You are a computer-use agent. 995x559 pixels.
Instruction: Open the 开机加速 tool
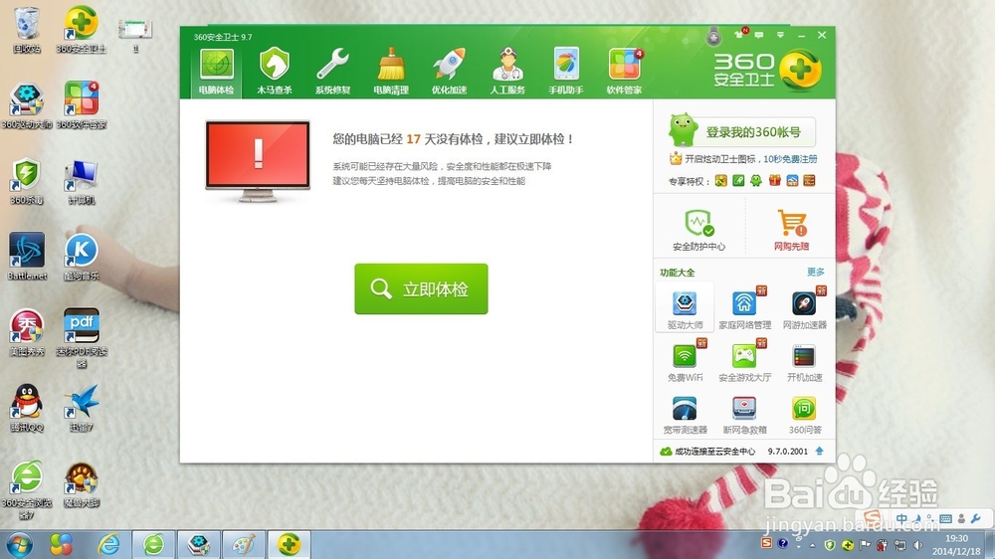pyautogui.click(x=805, y=362)
